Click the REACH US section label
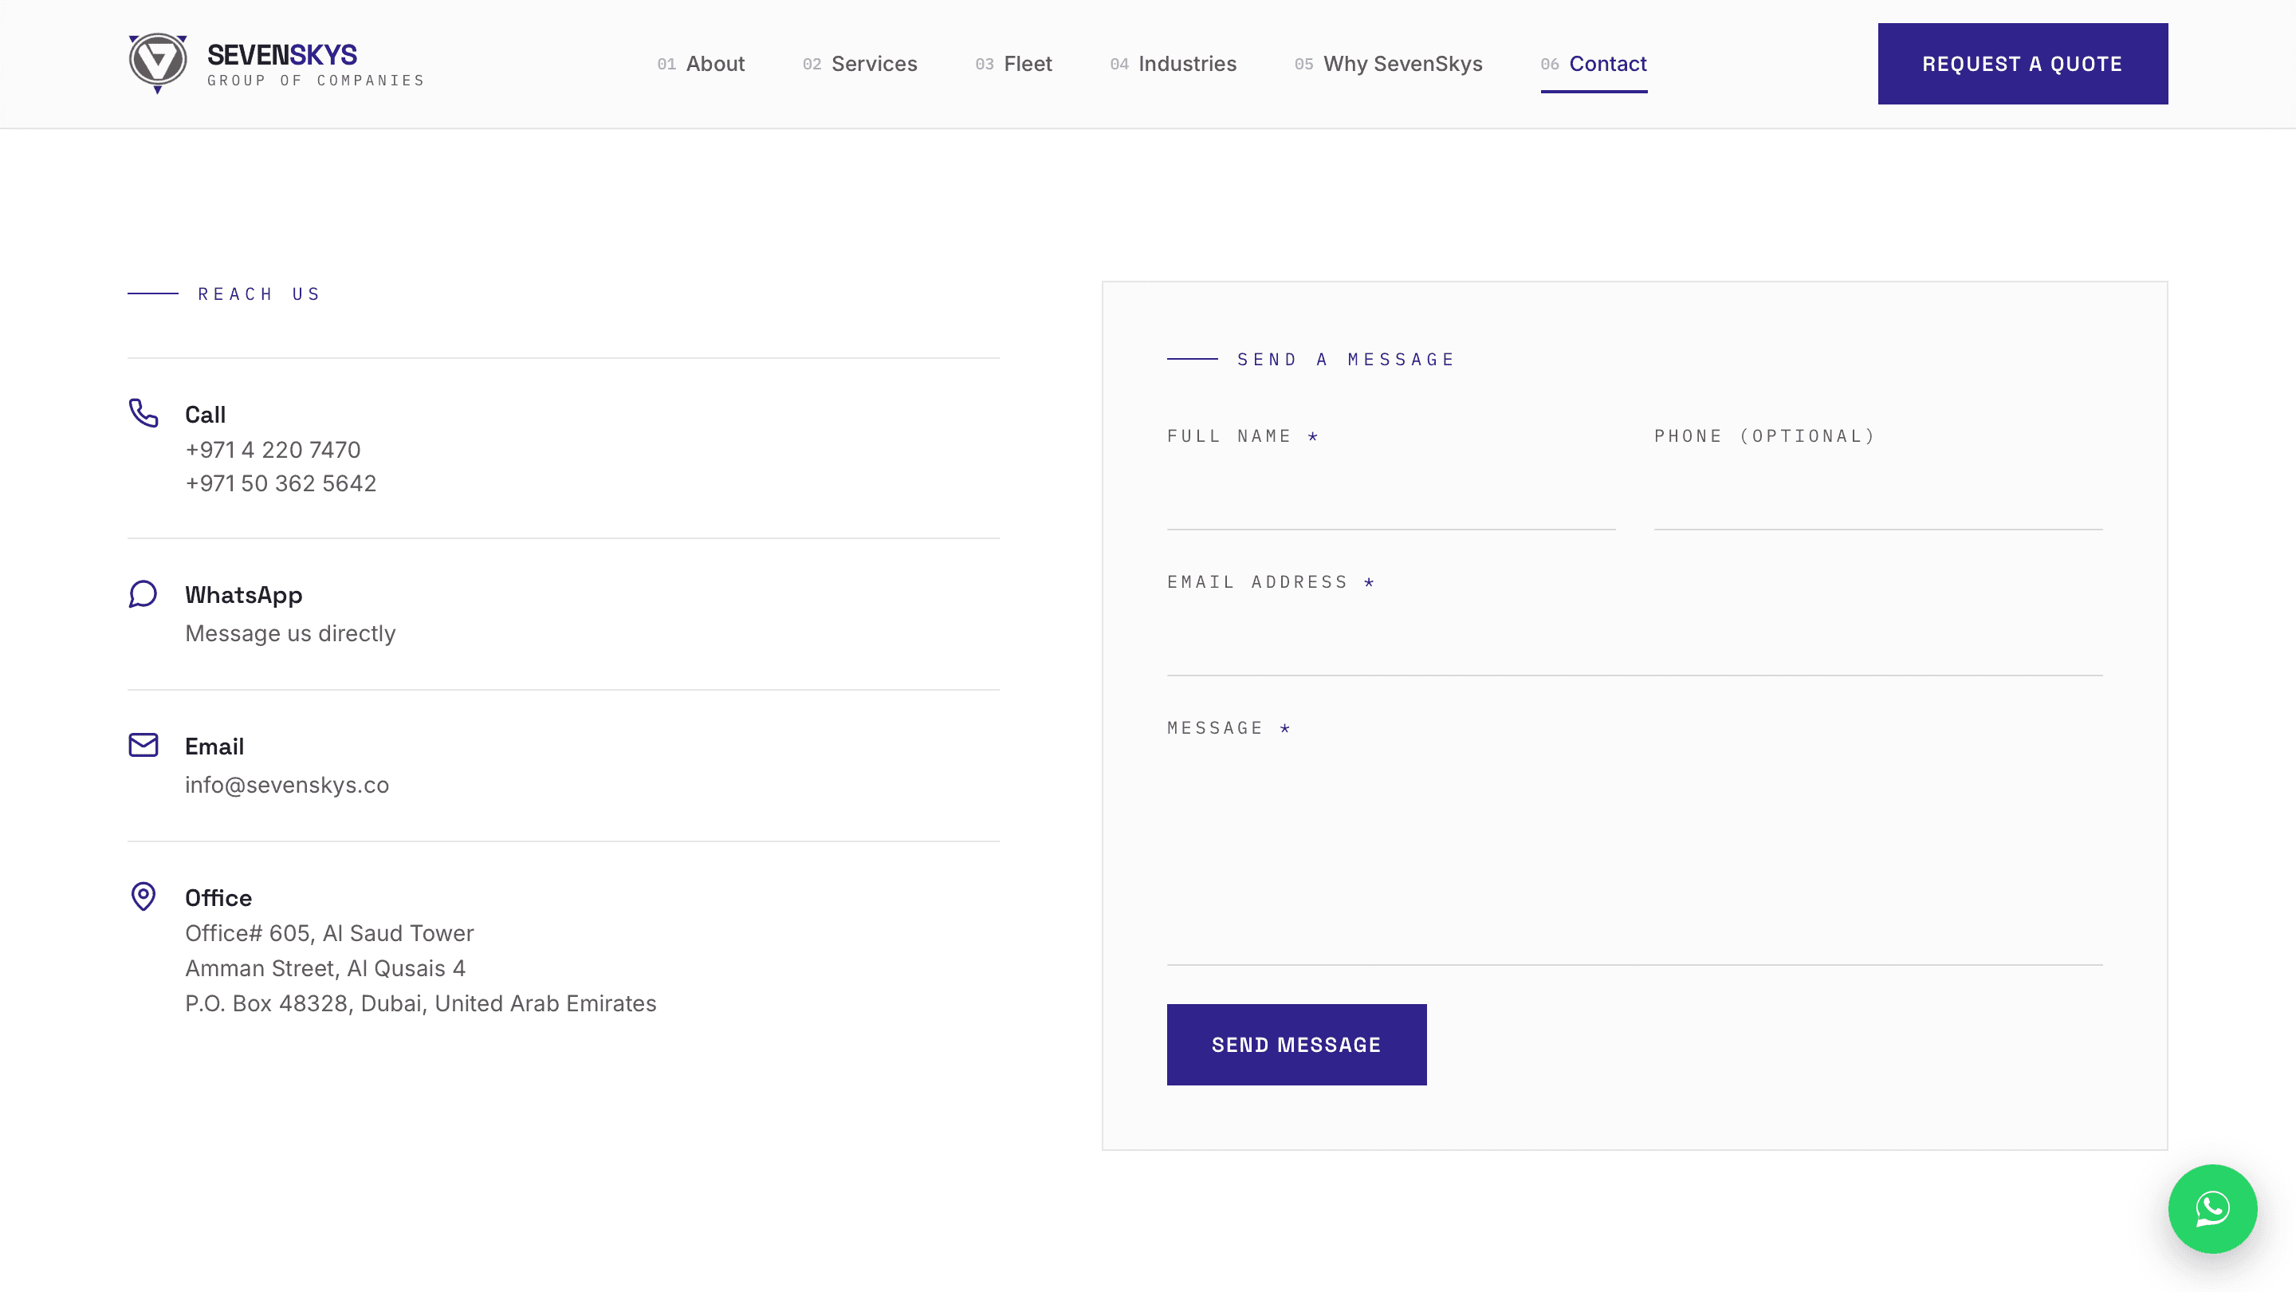The image size is (2296, 1292). point(259,293)
